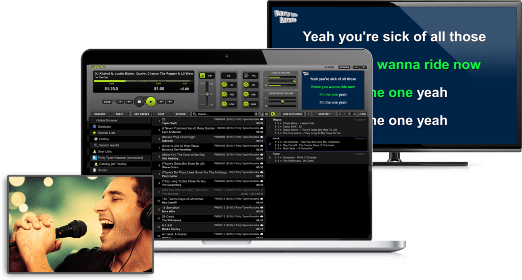Viewport: 522px width, 280px height.
Task: Click the EQ HI knob
Action: 224,85
